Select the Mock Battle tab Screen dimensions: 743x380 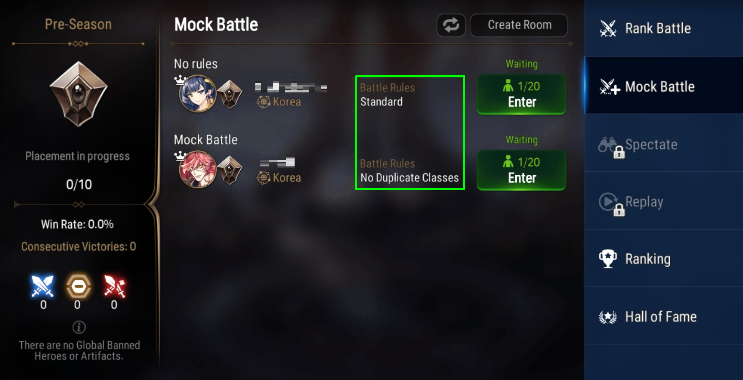click(x=664, y=86)
